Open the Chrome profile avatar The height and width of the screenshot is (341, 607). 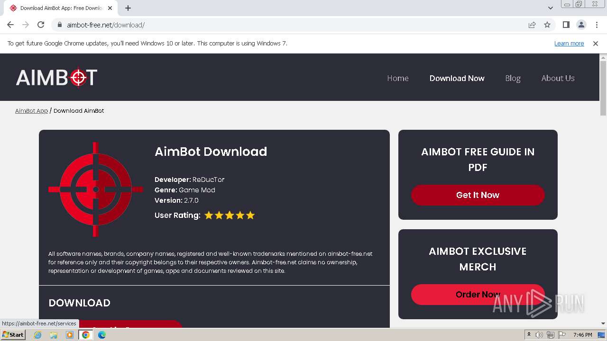click(x=581, y=25)
